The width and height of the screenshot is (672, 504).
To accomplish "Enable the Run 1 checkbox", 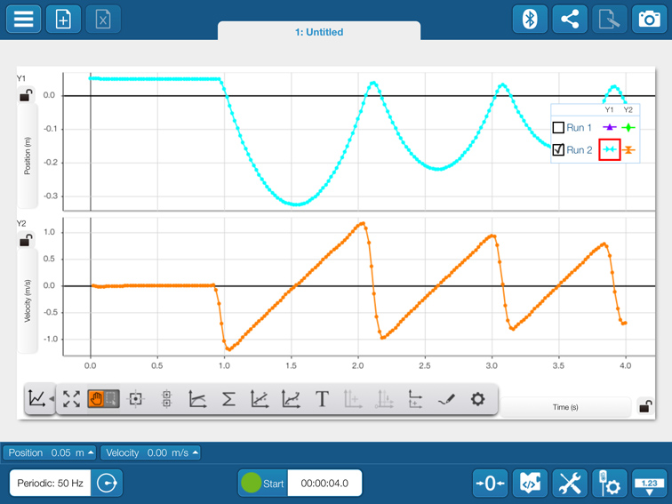I will 558,128.
